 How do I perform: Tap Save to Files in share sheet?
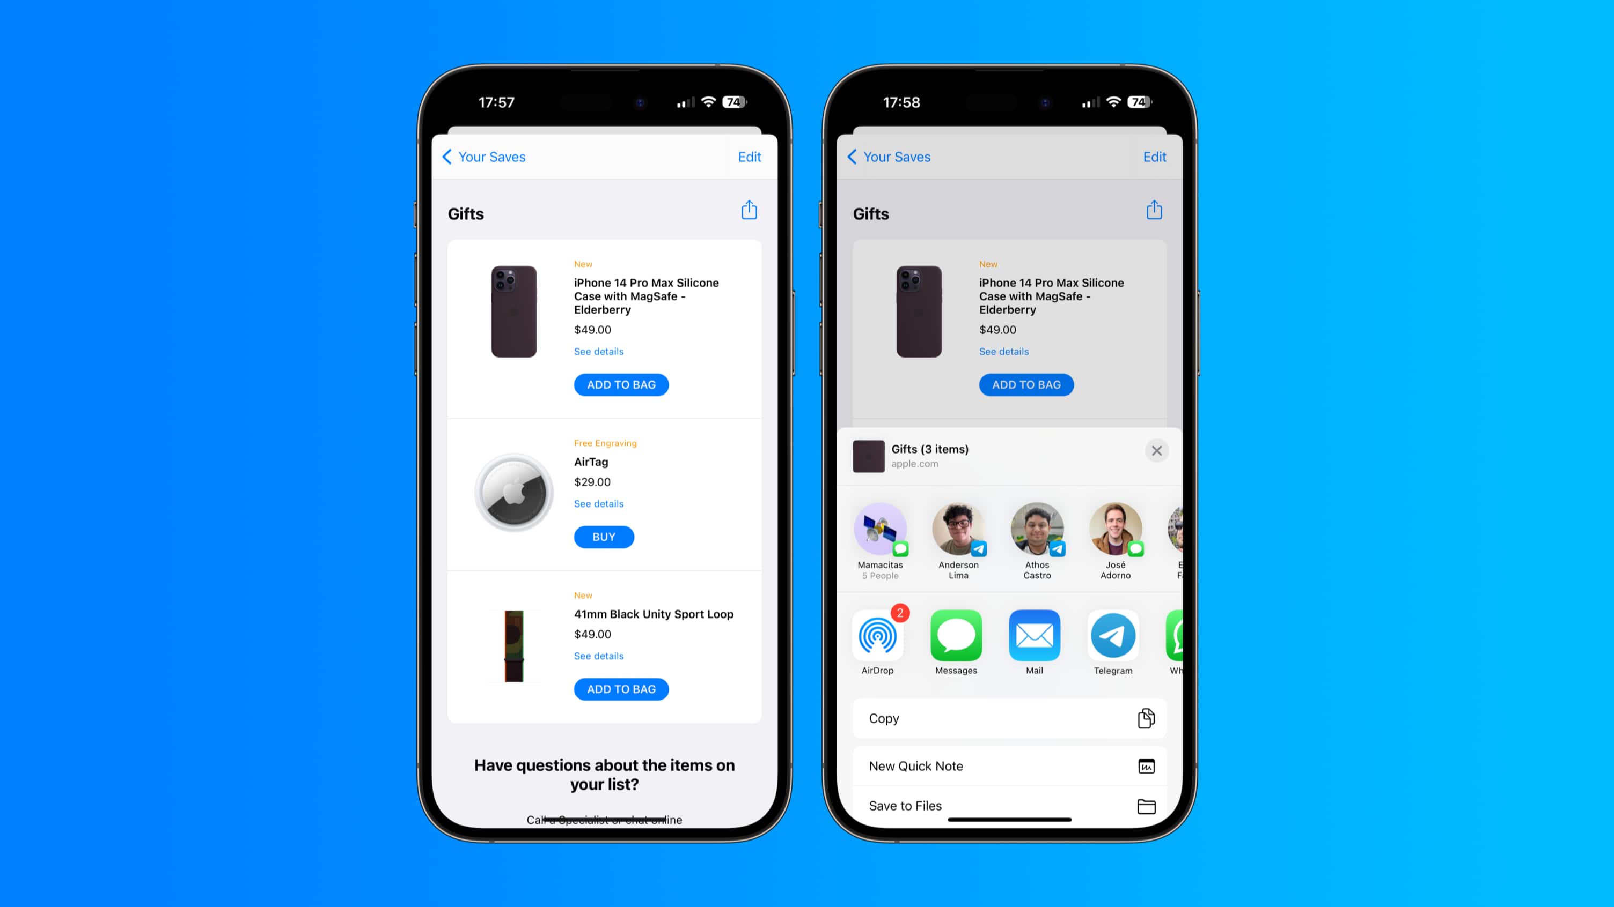coord(1010,804)
